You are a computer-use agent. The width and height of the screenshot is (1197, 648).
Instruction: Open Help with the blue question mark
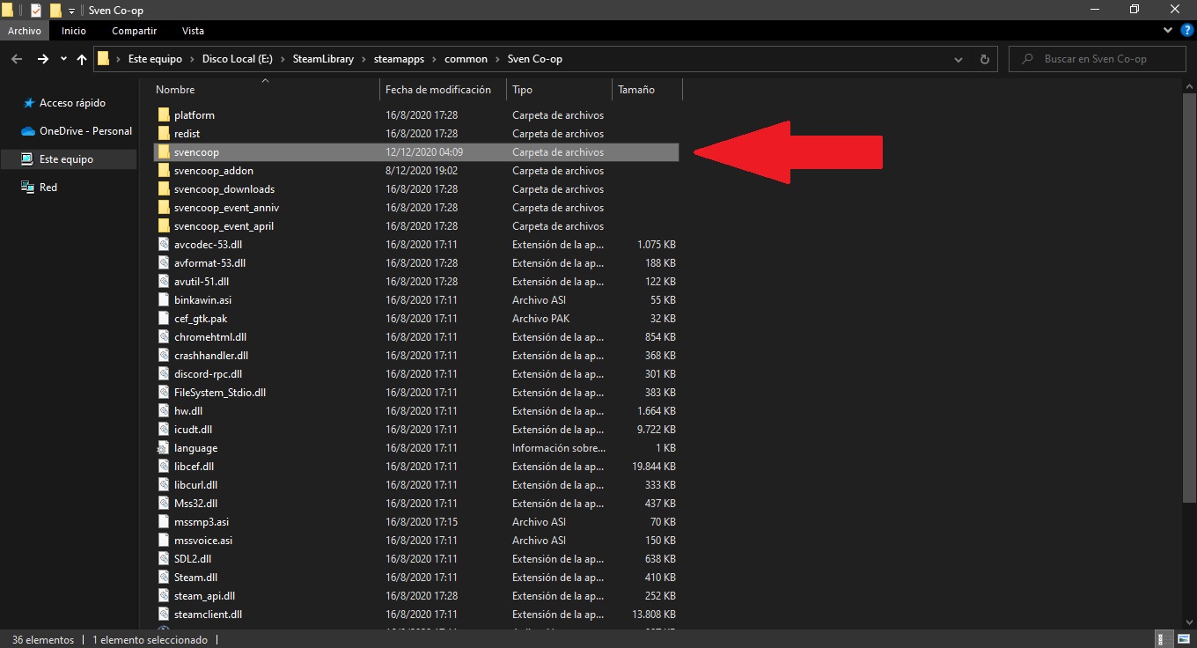(x=1187, y=31)
